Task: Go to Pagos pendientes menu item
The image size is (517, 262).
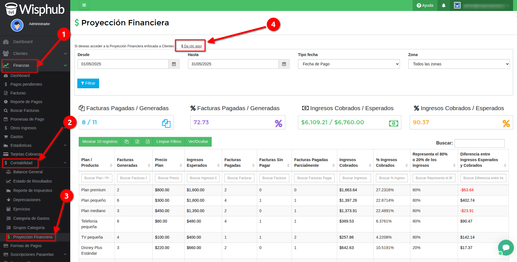Action: coord(26,84)
